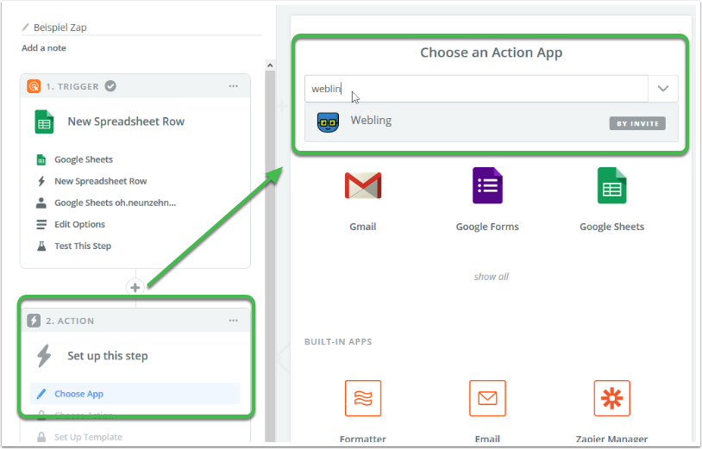Click the show all link
702x449 pixels.
pyautogui.click(x=491, y=277)
